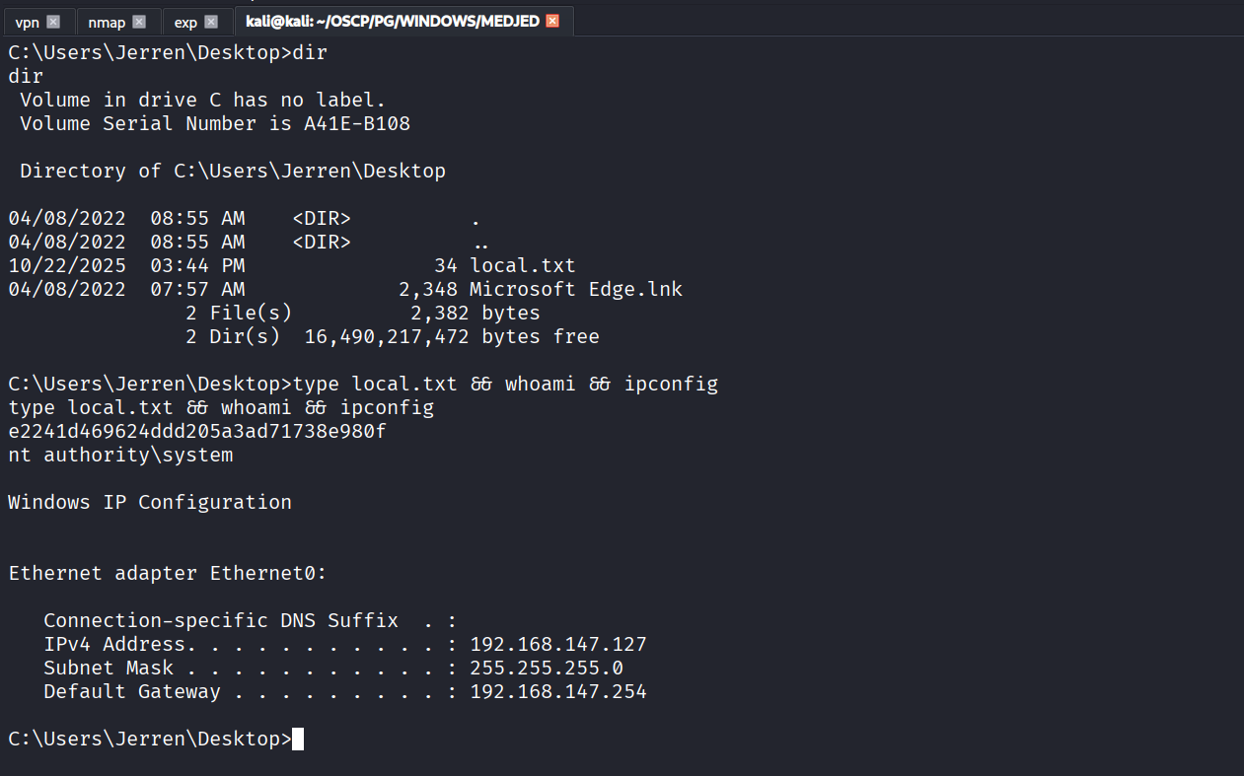The width and height of the screenshot is (1244, 776).
Task: Click the terminal cursor at the prompt
Action: [298, 739]
